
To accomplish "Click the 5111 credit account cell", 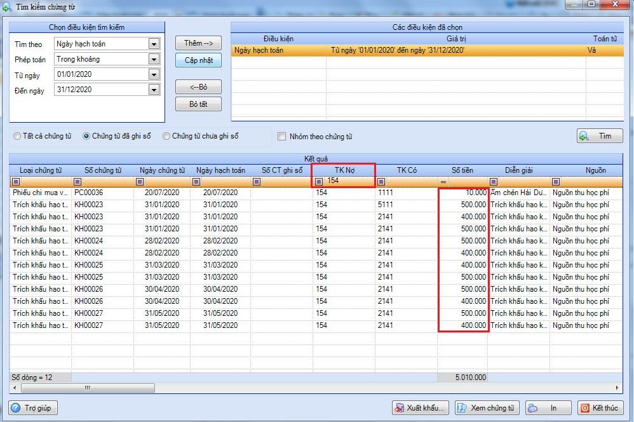I will pos(407,205).
